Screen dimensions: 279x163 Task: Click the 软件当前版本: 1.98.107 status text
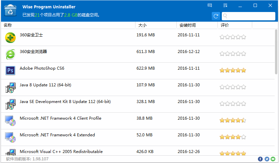(27, 159)
